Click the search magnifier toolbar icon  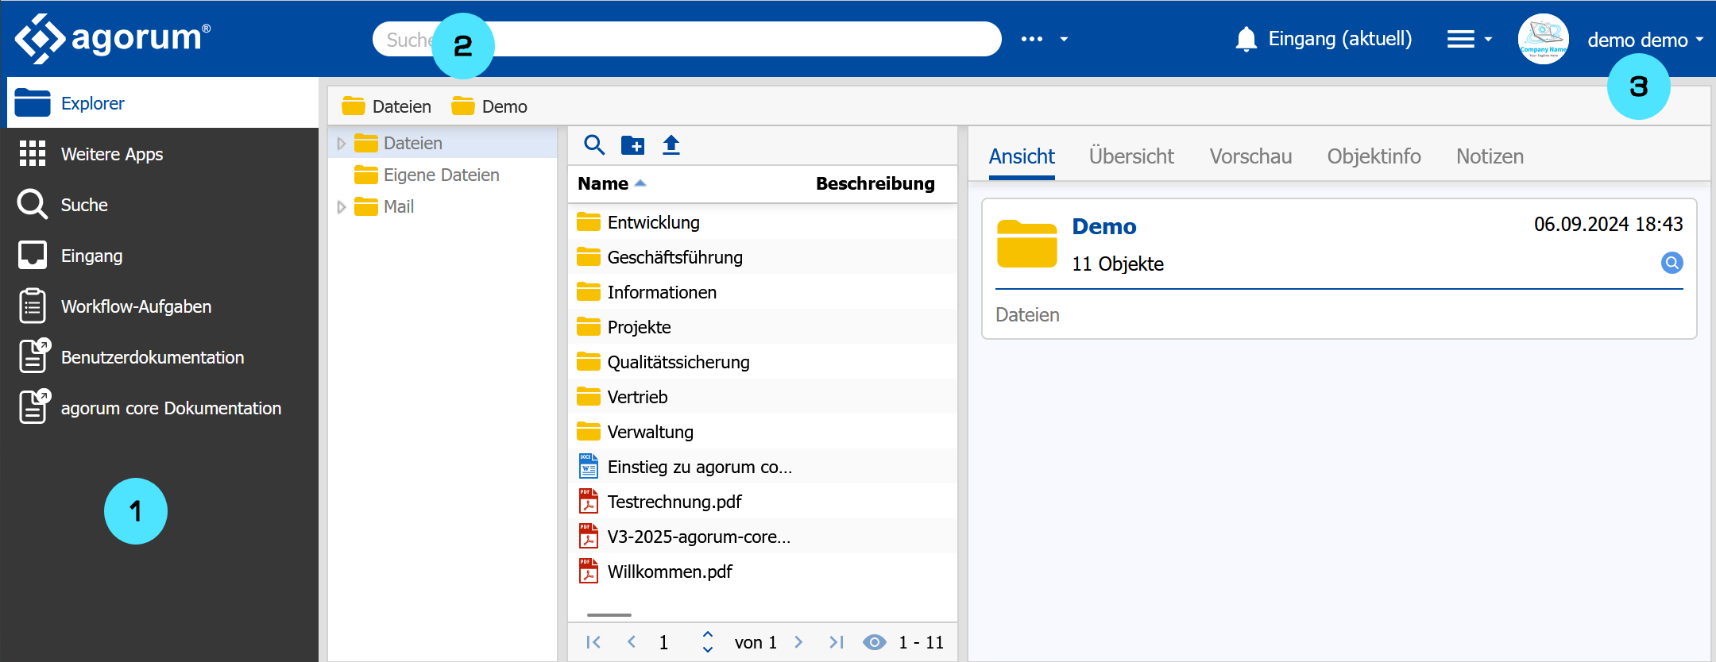(x=594, y=144)
